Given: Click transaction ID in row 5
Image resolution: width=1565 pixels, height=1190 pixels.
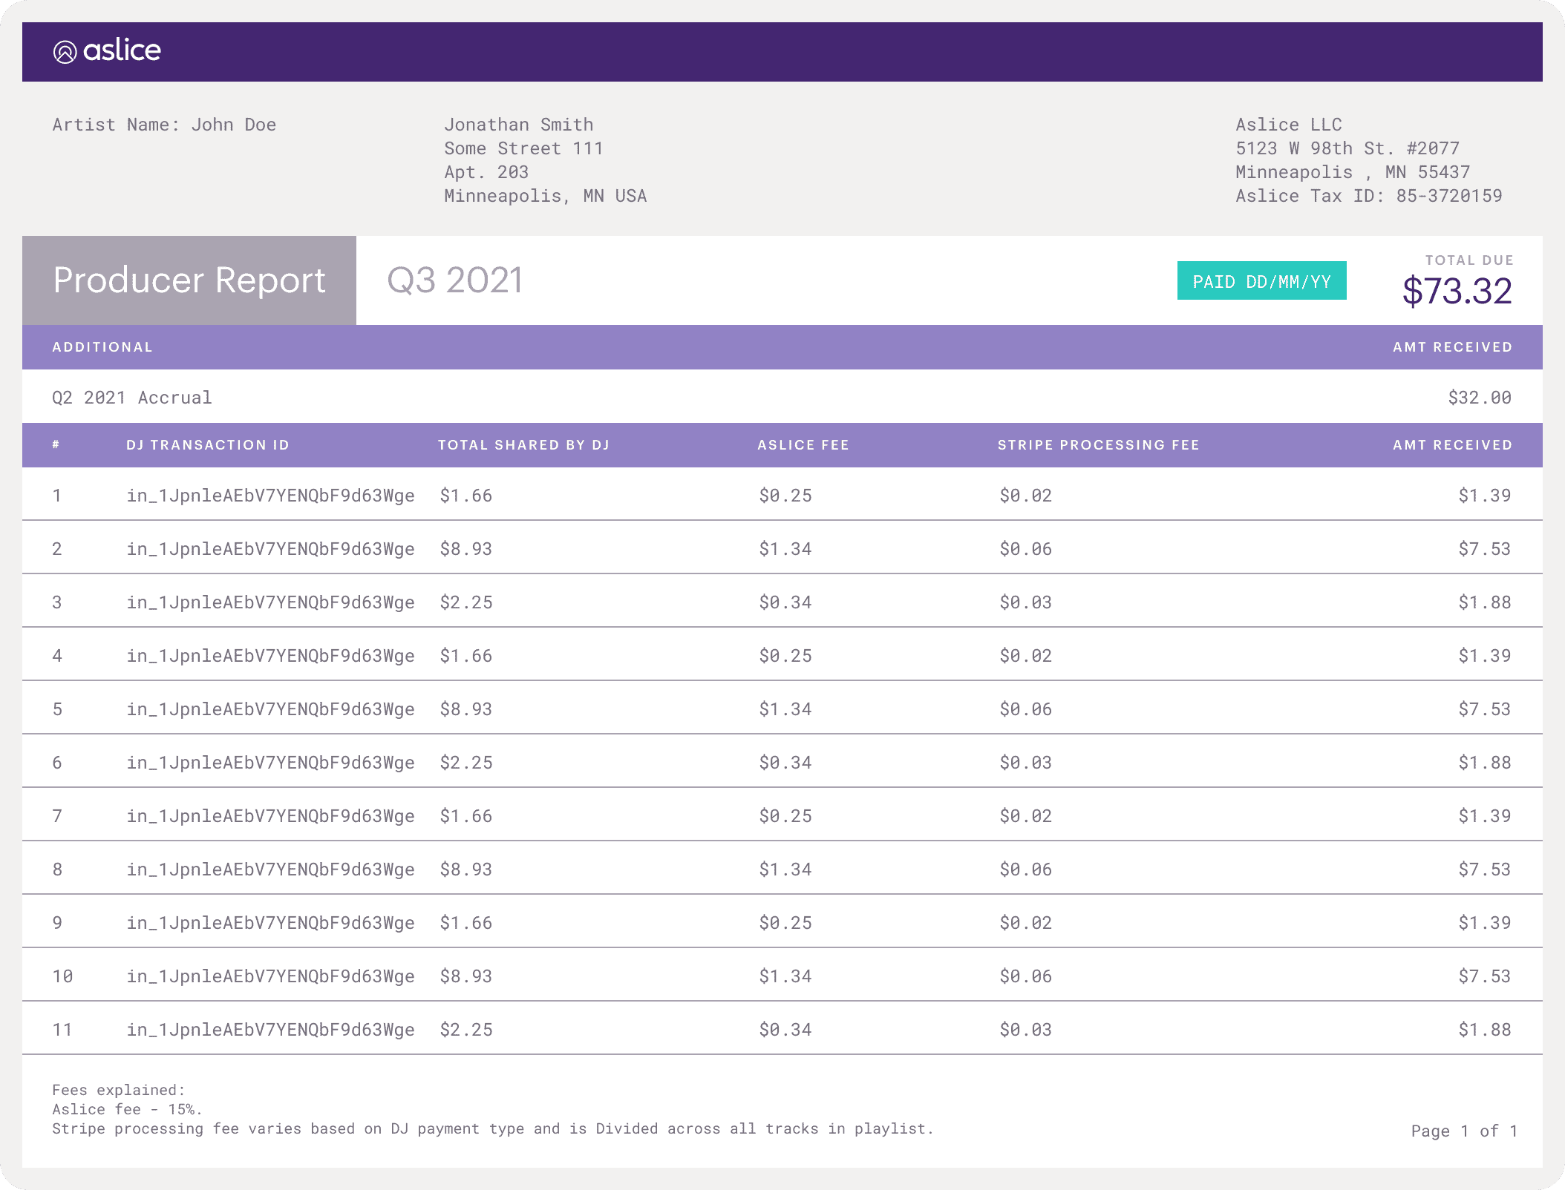Looking at the screenshot, I should click(x=270, y=709).
